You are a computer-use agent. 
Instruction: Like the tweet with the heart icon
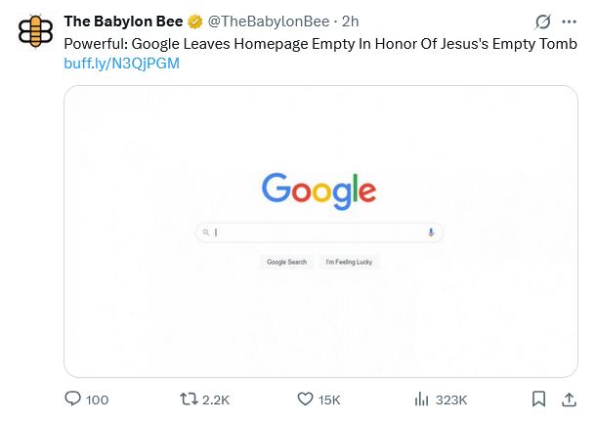click(304, 399)
